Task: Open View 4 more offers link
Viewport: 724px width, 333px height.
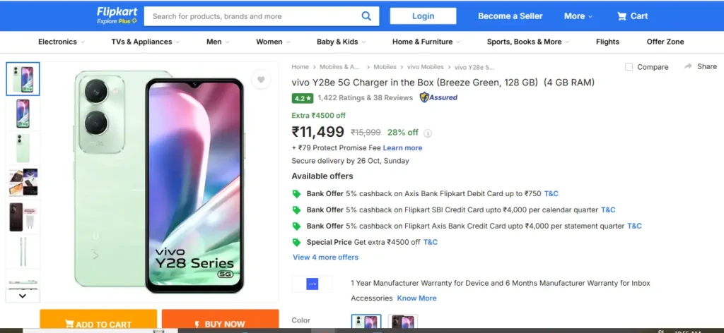Action: click(x=325, y=258)
